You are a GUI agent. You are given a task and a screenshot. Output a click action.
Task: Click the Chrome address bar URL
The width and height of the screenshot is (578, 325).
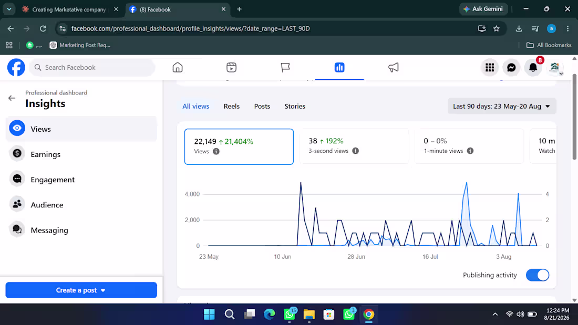[190, 28]
